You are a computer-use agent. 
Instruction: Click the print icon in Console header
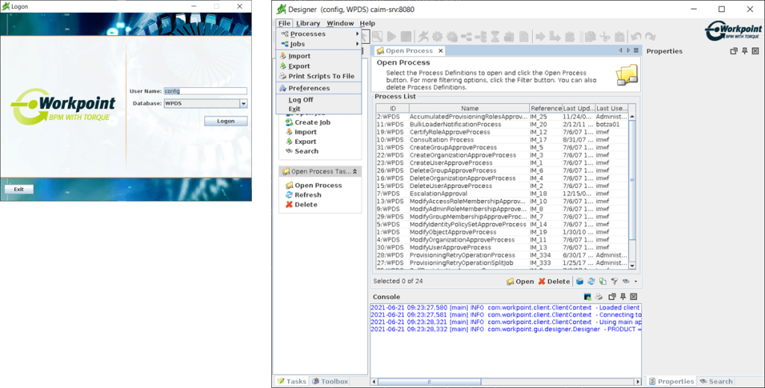point(599,297)
